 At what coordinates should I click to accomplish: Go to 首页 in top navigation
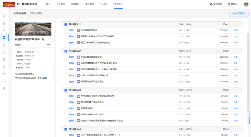[x=48, y=4]
